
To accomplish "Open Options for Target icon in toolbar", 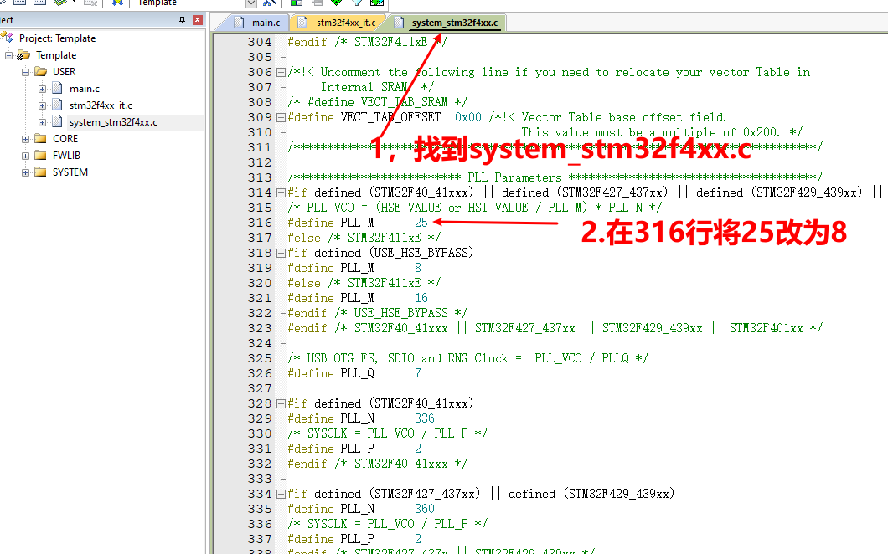I will click(269, 3).
